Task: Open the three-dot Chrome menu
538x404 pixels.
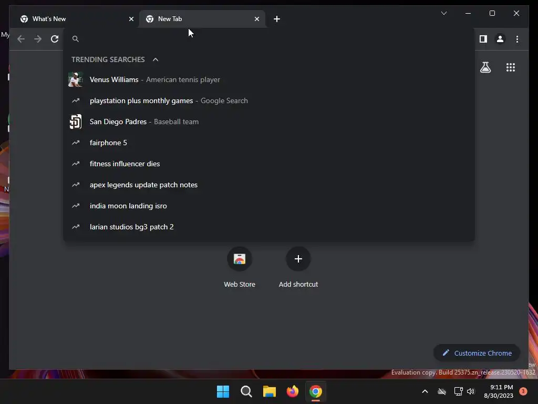Action: coord(517,39)
